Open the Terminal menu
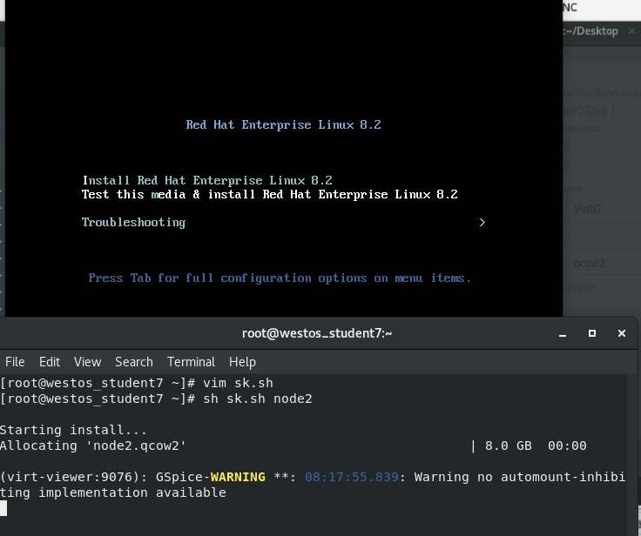641x536 pixels. click(x=191, y=362)
